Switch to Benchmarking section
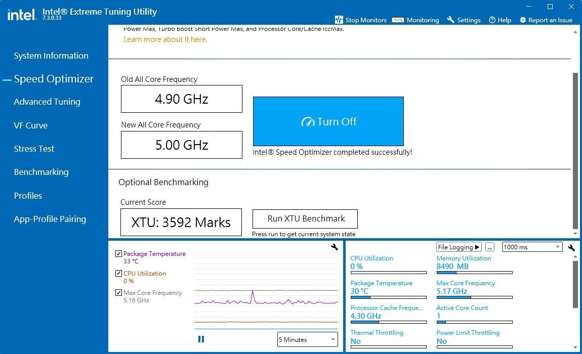Viewport: 582px width, 354px height. click(x=41, y=172)
